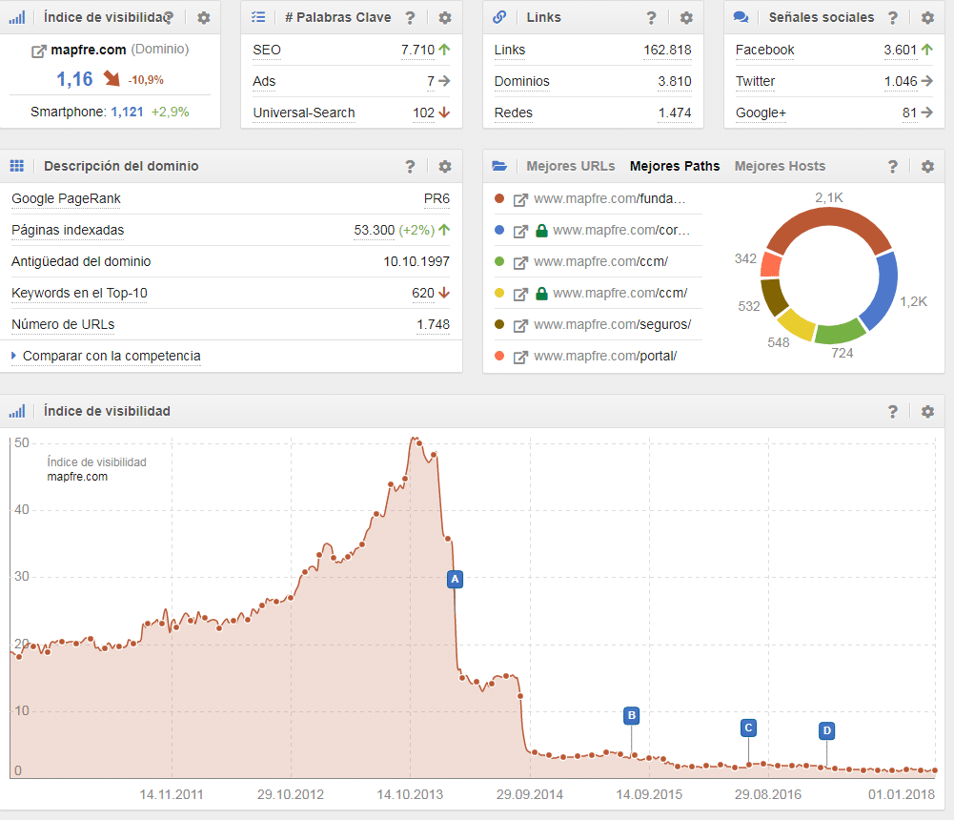Click the folder icon beside Mejores URLs
The image size is (954, 820).
[499, 166]
